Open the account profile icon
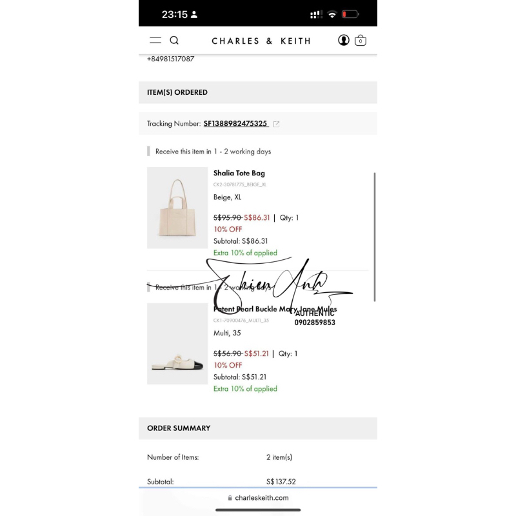This screenshot has width=516, height=516. tap(344, 40)
